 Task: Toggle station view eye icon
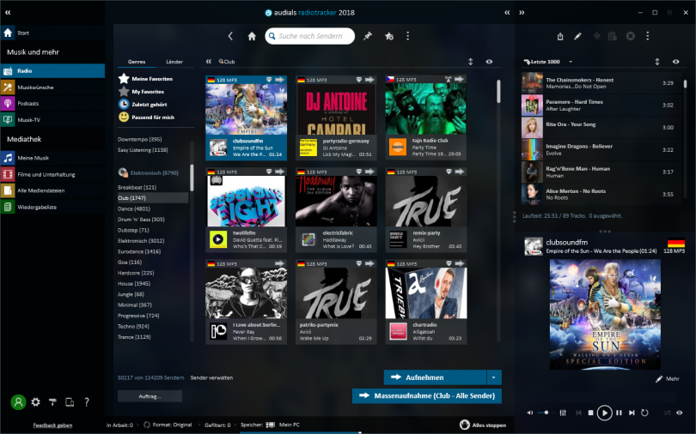(x=489, y=62)
